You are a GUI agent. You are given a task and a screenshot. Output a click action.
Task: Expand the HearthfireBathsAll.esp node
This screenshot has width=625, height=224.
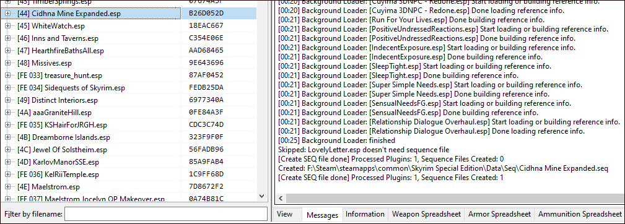point(8,51)
